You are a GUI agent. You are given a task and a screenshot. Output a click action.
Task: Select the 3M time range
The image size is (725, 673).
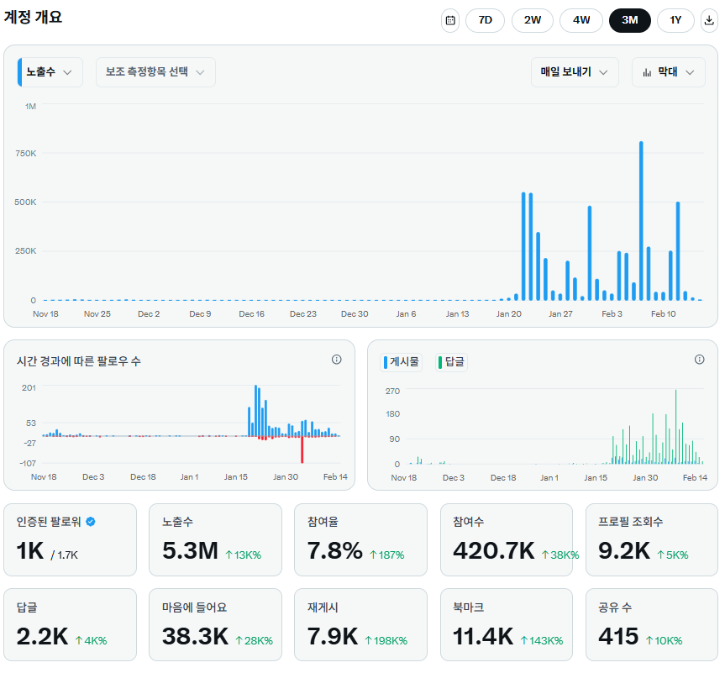pos(630,20)
